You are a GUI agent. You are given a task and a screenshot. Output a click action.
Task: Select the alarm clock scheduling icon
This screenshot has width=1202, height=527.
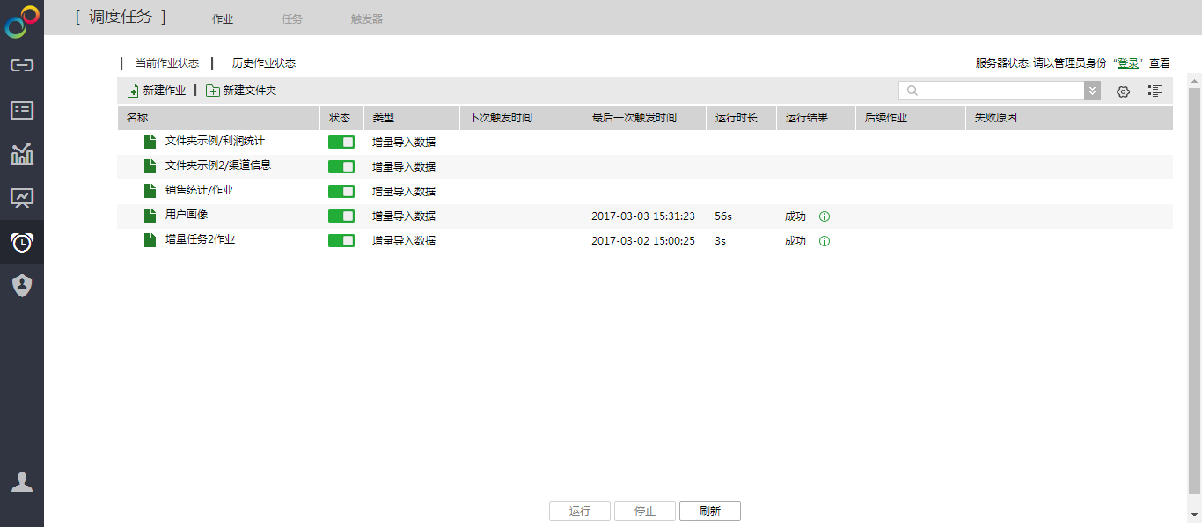coord(22,242)
